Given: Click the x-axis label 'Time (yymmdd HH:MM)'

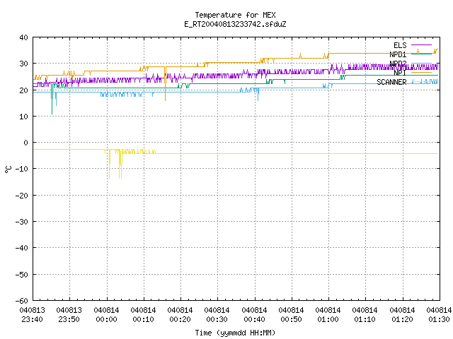Looking at the screenshot, I should click(x=235, y=333).
